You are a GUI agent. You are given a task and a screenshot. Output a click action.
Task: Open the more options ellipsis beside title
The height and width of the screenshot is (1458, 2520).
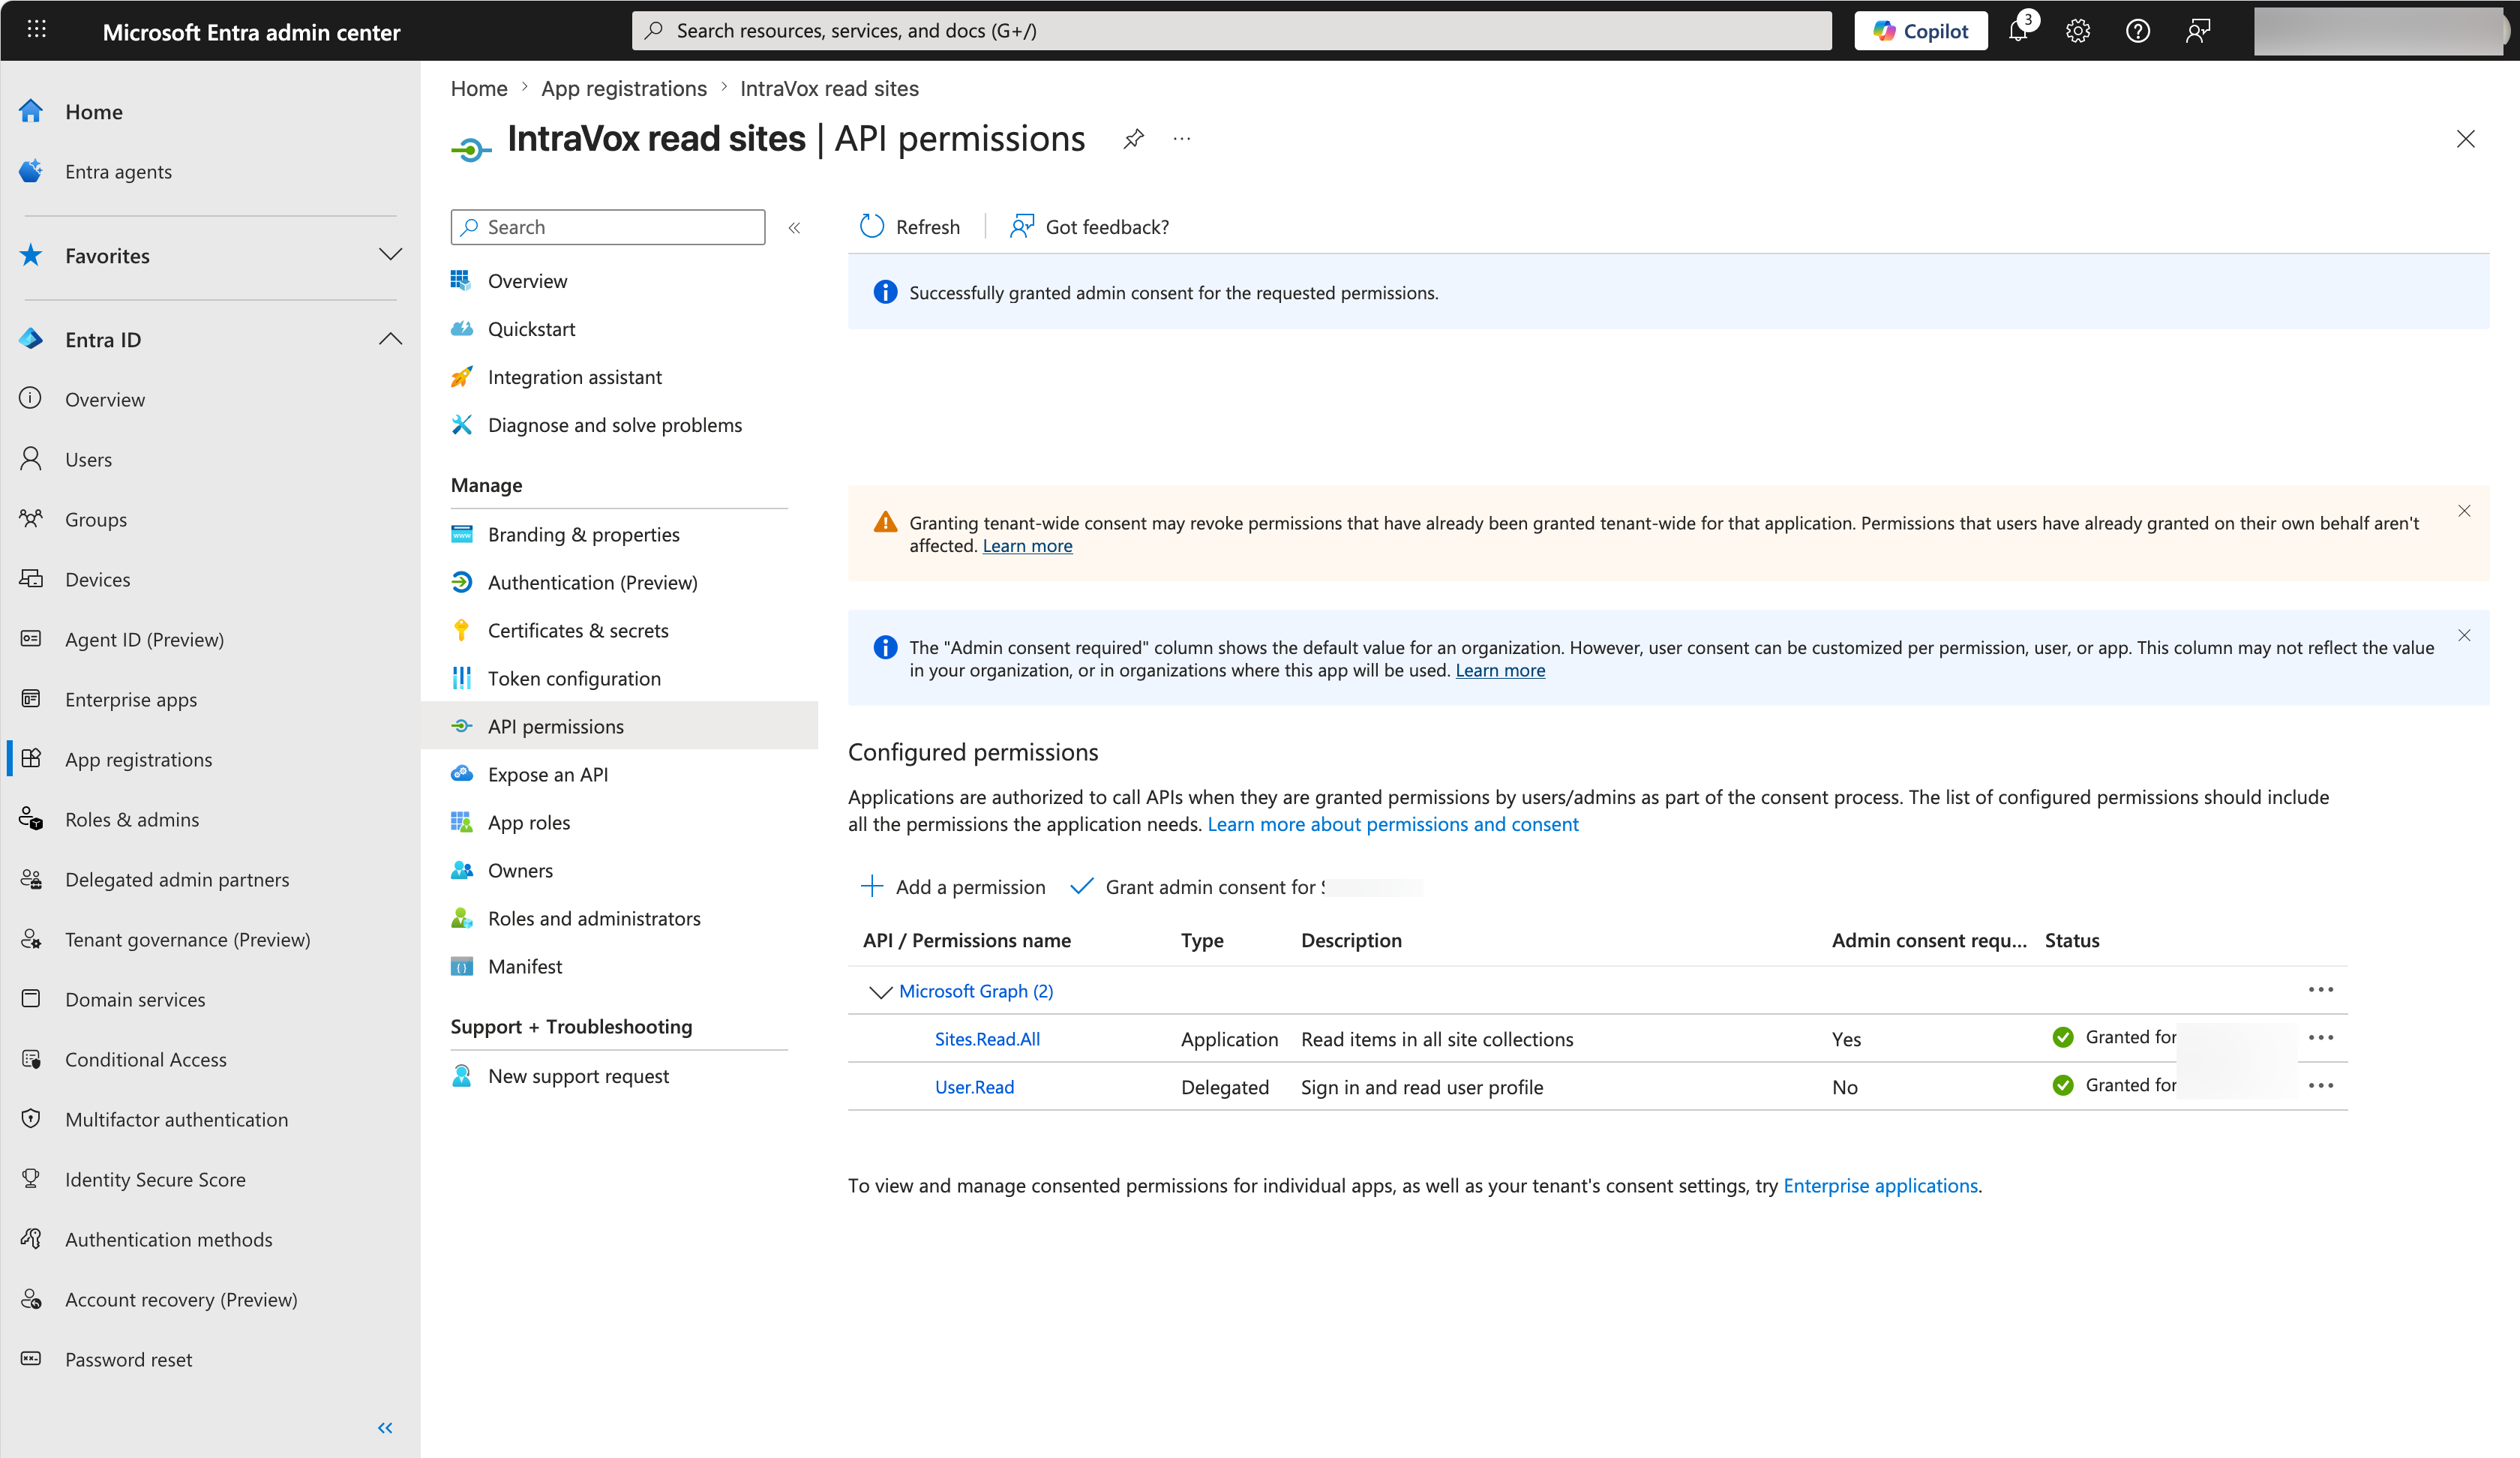click(x=1182, y=139)
